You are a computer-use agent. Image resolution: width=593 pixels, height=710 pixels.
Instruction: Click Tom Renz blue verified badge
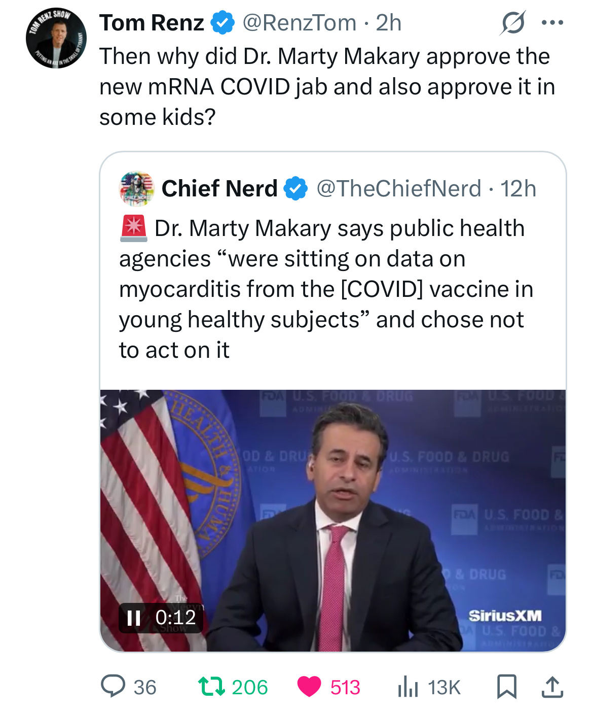[x=222, y=23]
